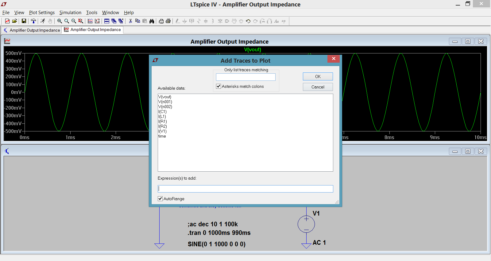The image size is (491, 261).
Task: Open the Simulation menu
Action: tap(70, 13)
